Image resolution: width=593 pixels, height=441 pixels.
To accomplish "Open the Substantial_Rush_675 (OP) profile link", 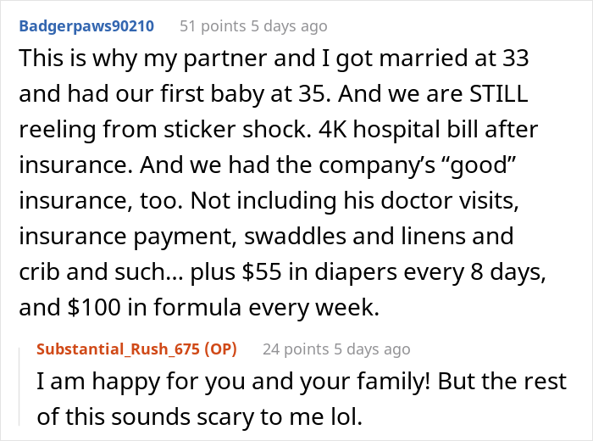I will pyautogui.click(x=137, y=349).
